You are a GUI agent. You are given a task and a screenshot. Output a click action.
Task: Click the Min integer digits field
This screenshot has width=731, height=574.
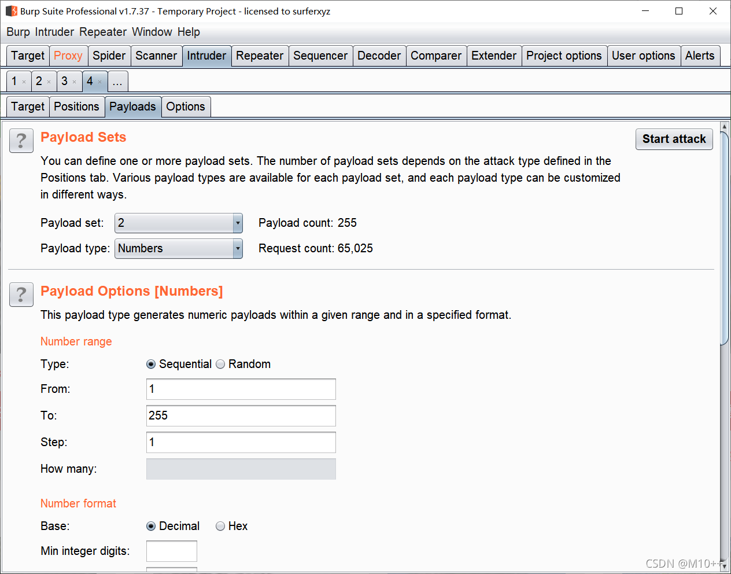pos(172,551)
